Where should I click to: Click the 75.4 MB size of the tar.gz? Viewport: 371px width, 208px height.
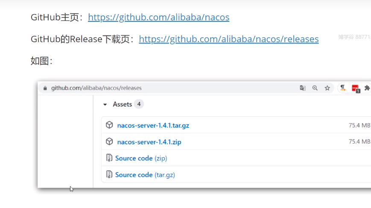[359, 125]
